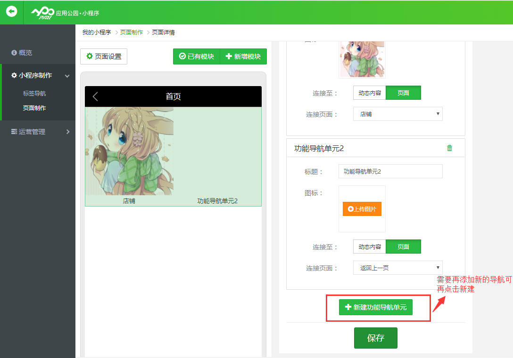Click the phone preview back chevron
513x358 pixels.
point(95,96)
